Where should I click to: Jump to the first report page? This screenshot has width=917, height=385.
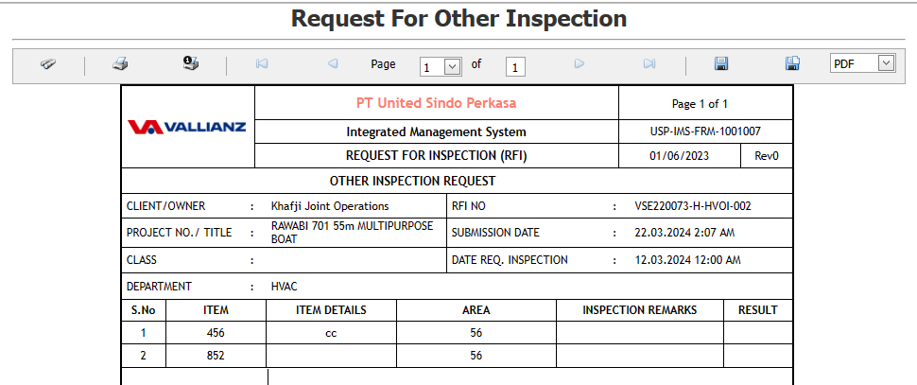pos(262,64)
